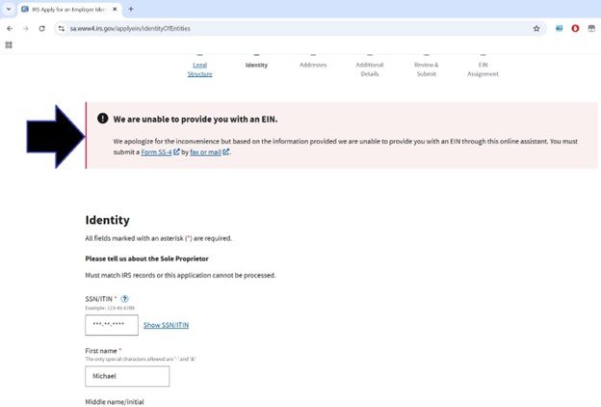Go to the Legal Structure step

199,68
